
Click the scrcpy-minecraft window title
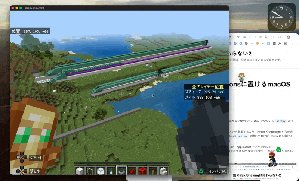(34, 8)
